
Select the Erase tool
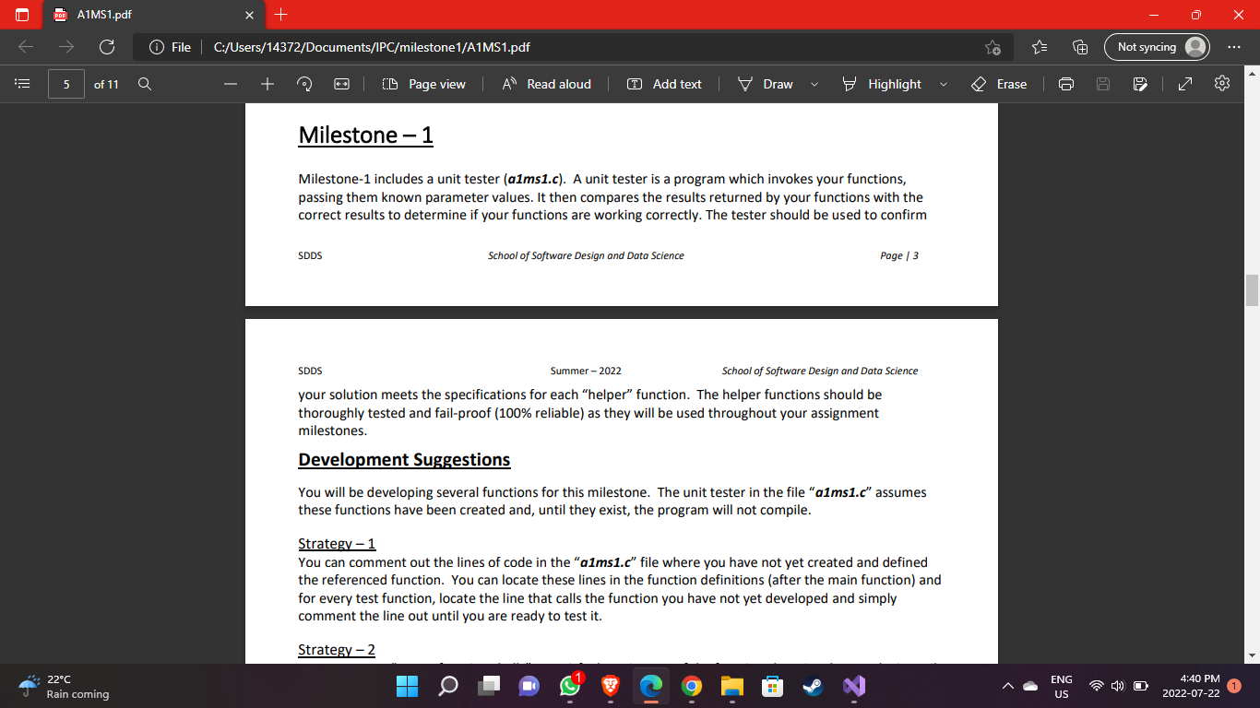(x=999, y=84)
